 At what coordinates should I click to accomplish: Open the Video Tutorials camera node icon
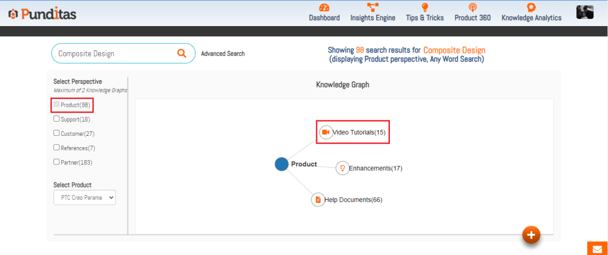326,132
